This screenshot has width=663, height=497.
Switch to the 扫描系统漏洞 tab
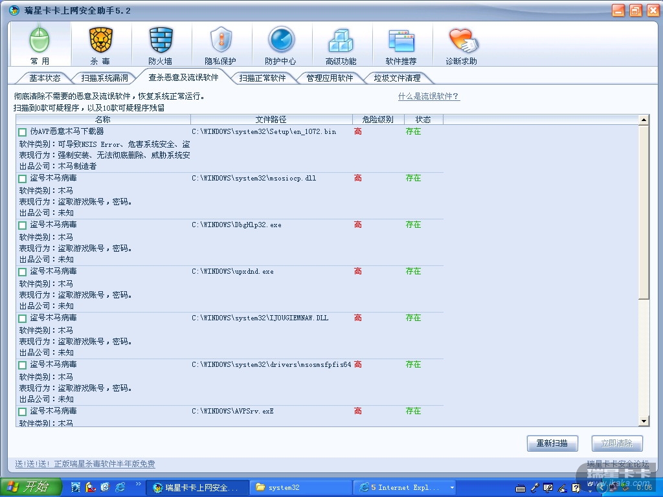(x=104, y=78)
